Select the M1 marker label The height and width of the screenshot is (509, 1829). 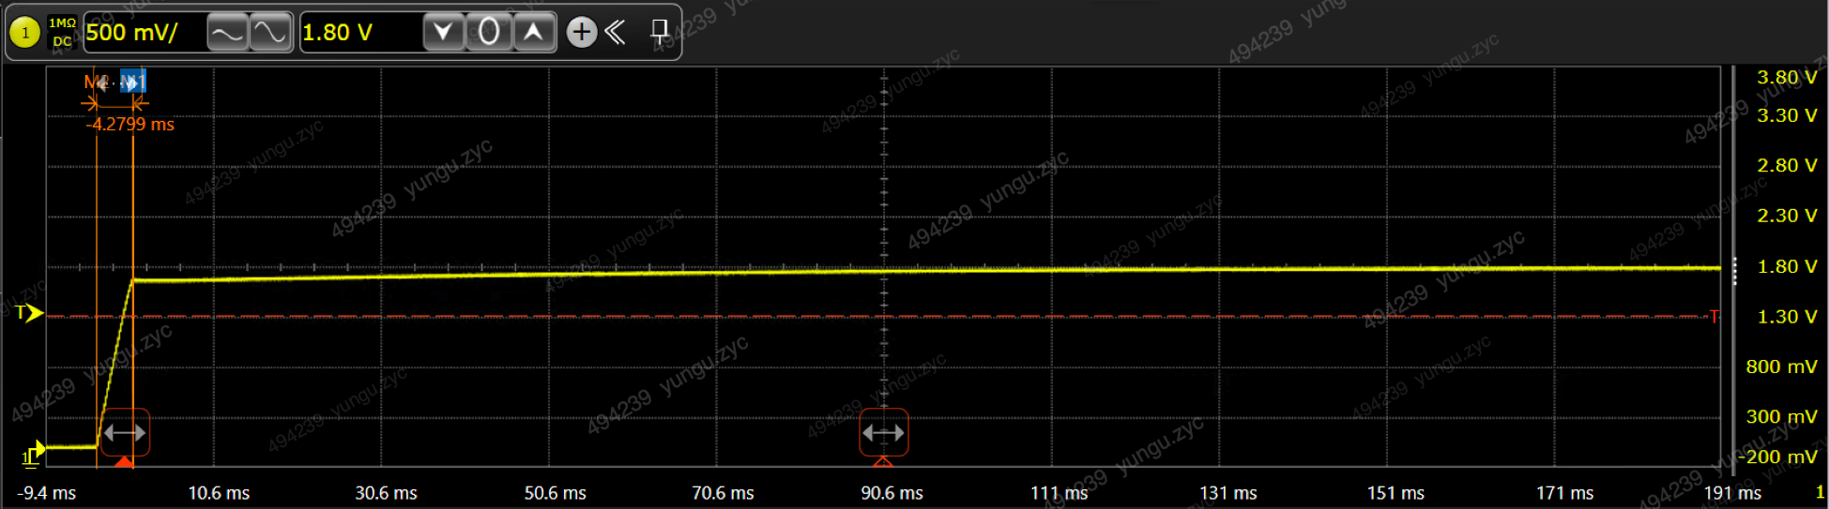point(133,82)
